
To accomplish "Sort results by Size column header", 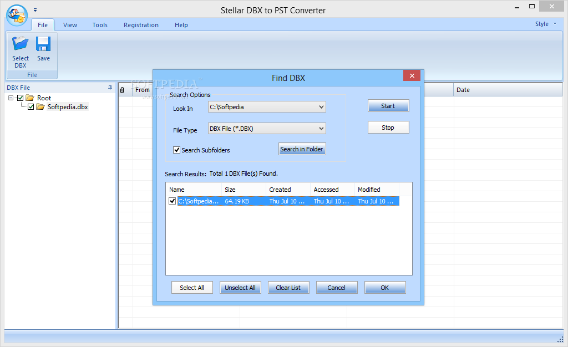I will 244,190.
